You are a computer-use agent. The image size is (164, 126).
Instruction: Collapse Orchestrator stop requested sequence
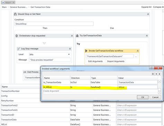72,36
